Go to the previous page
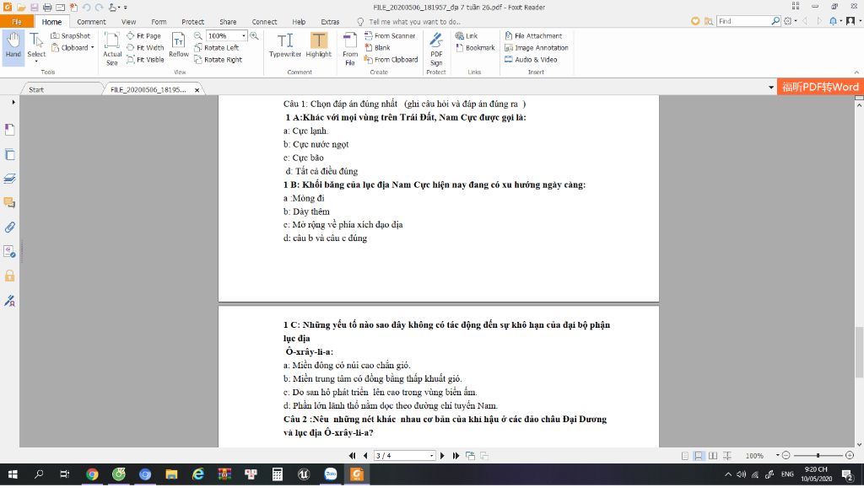The height and width of the screenshot is (498, 864). click(x=365, y=456)
